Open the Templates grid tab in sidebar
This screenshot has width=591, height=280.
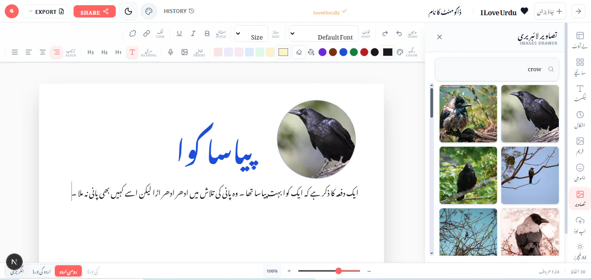580,67
